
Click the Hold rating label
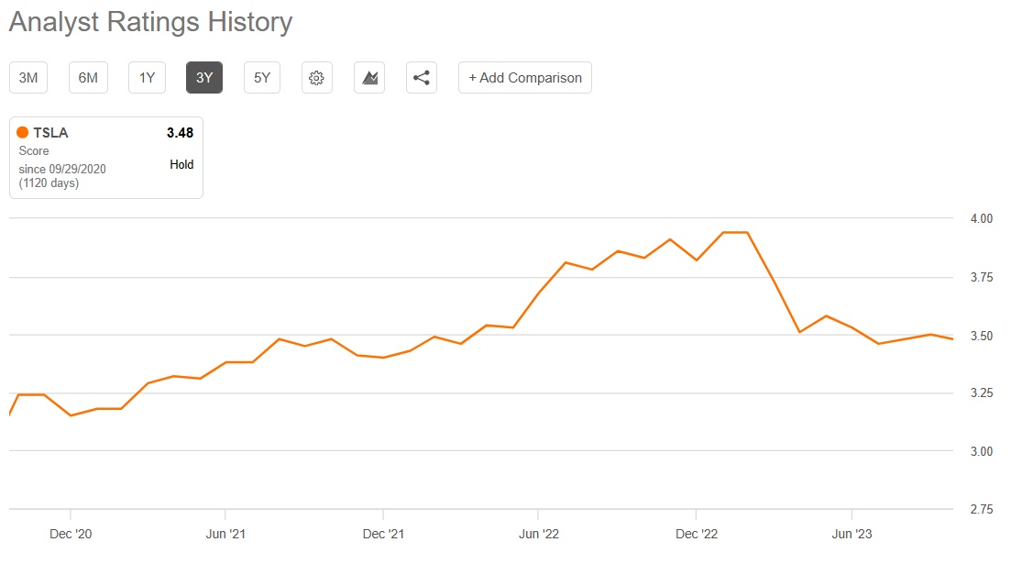(x=181, y=165)
